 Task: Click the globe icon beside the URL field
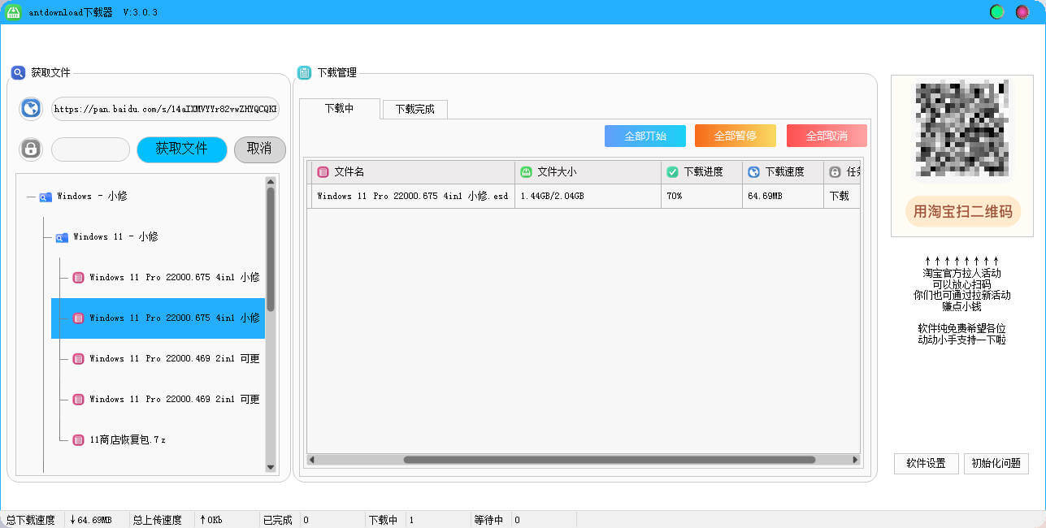pos(30,108)
